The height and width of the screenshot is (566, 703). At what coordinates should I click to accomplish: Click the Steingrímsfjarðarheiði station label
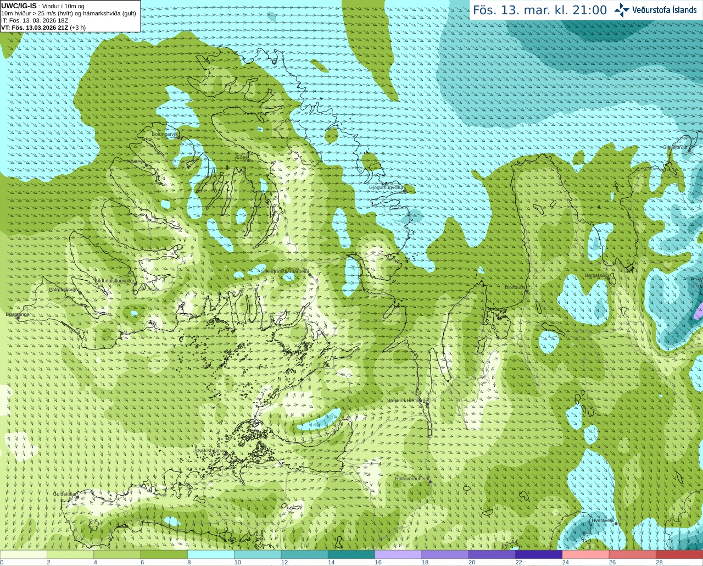(x=284, y=271)
